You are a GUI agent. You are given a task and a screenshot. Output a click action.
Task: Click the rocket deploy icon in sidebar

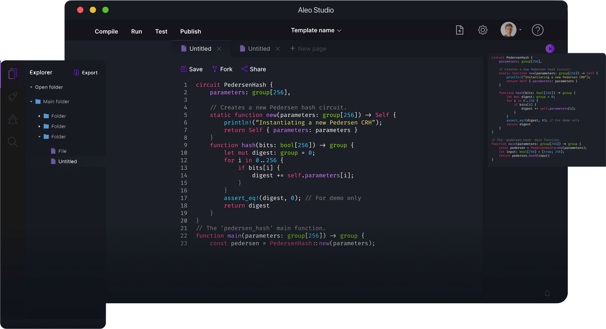point(12,97)
